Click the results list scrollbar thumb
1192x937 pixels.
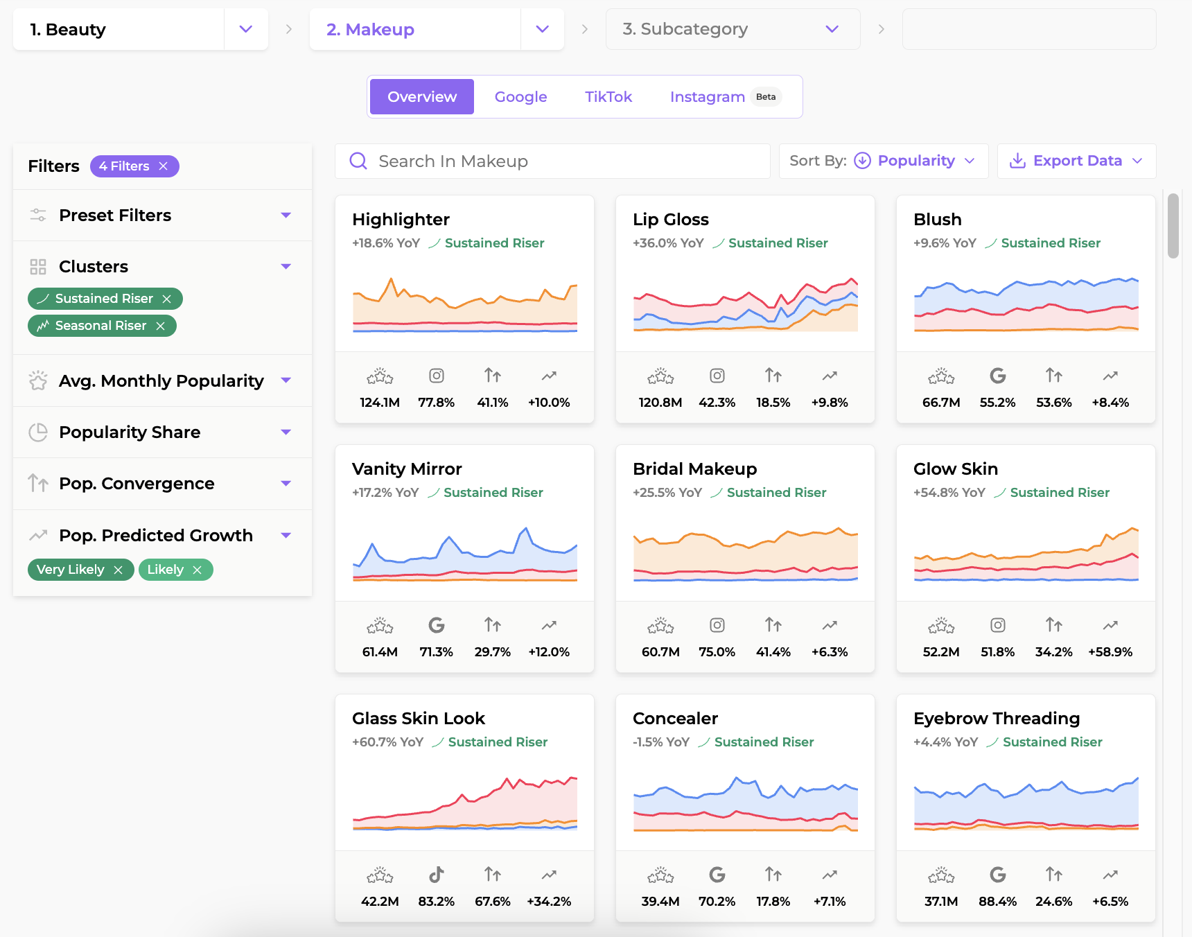(x=1173, y=226)
